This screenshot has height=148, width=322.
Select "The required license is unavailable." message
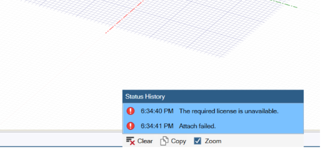(229, 111)
